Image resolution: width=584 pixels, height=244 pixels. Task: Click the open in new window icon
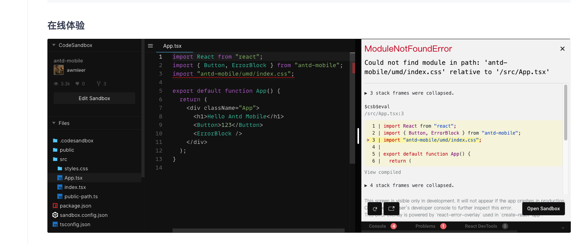pyautogui.click(x=392, y=209)
